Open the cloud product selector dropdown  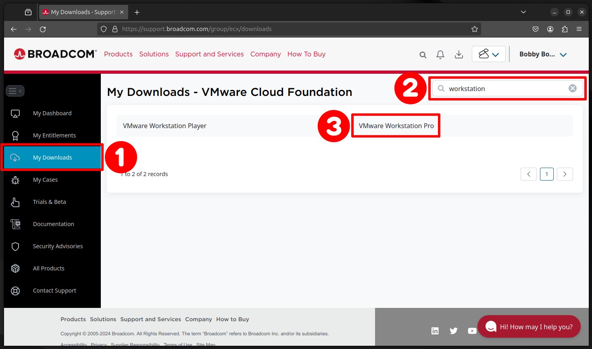click(489, 54)
